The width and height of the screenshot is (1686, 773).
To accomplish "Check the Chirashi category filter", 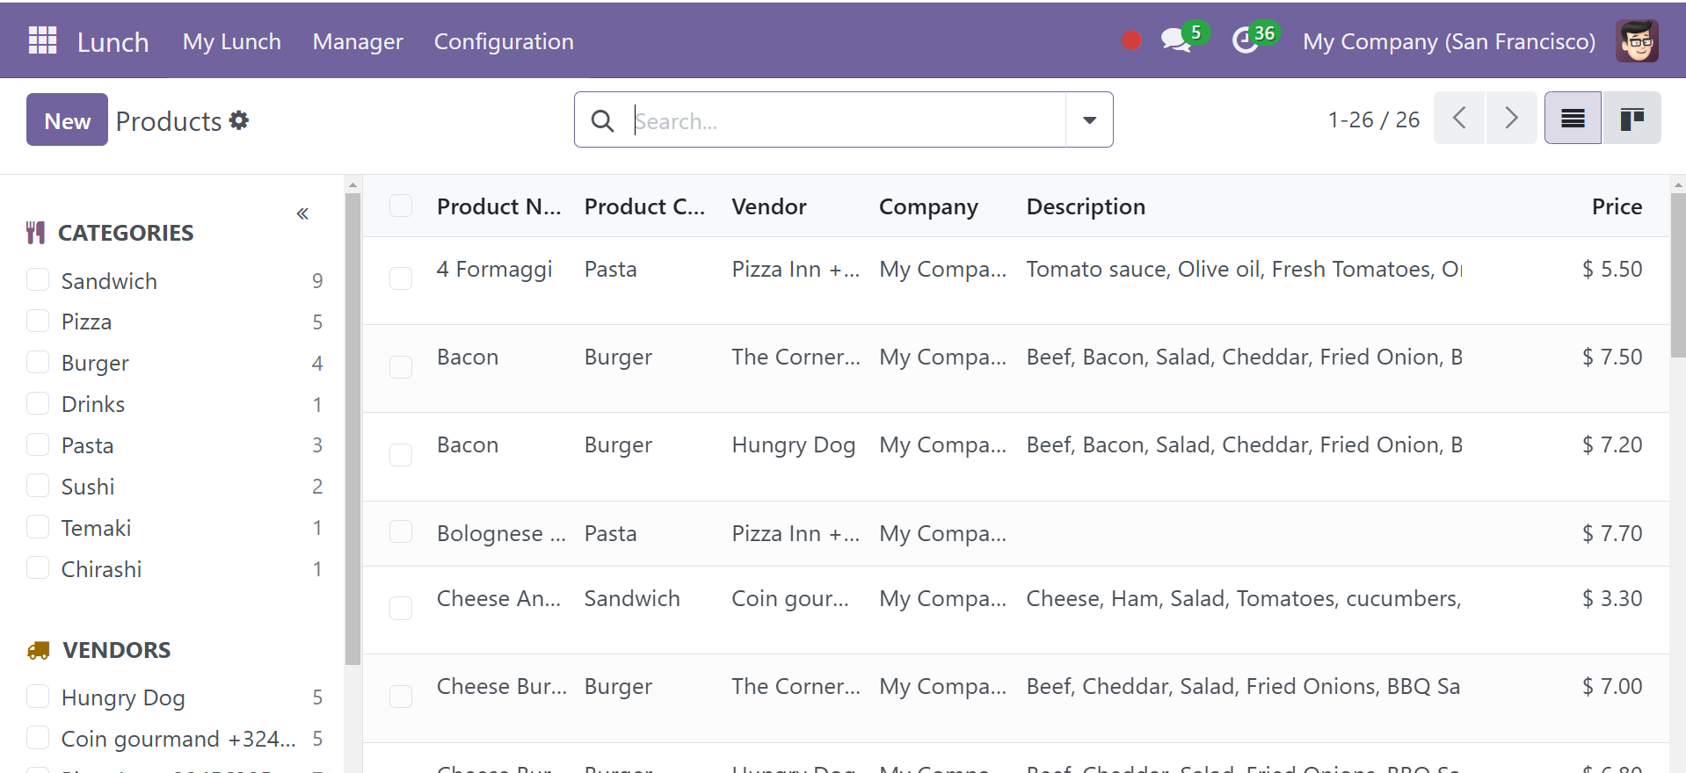I will tap(38, 568).
